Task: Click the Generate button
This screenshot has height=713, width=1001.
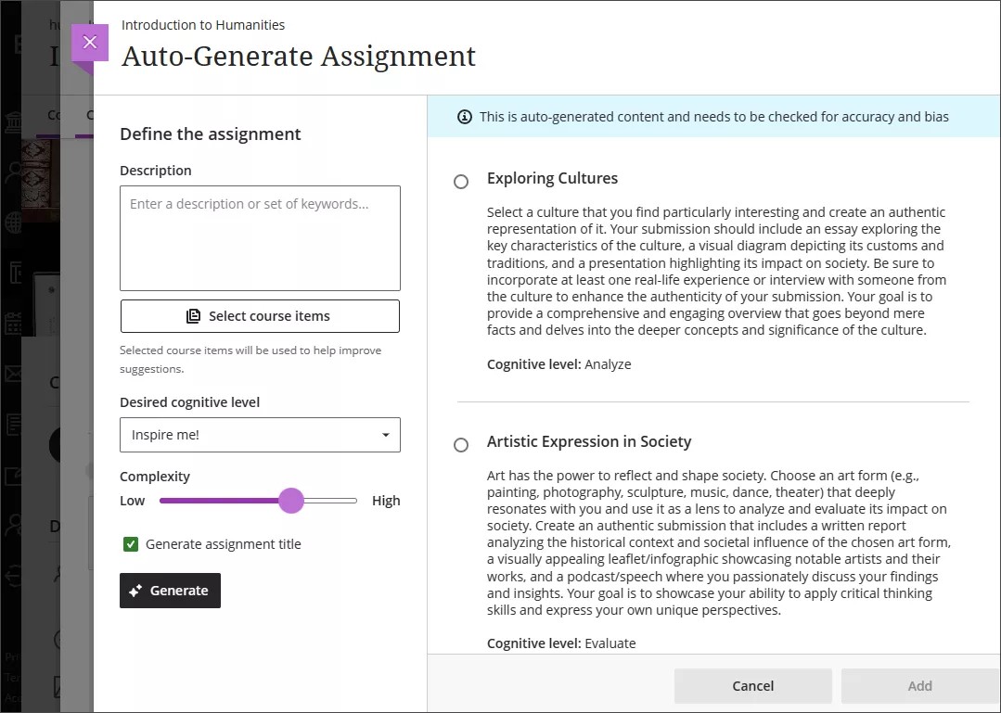Action: tap(170, 590)
